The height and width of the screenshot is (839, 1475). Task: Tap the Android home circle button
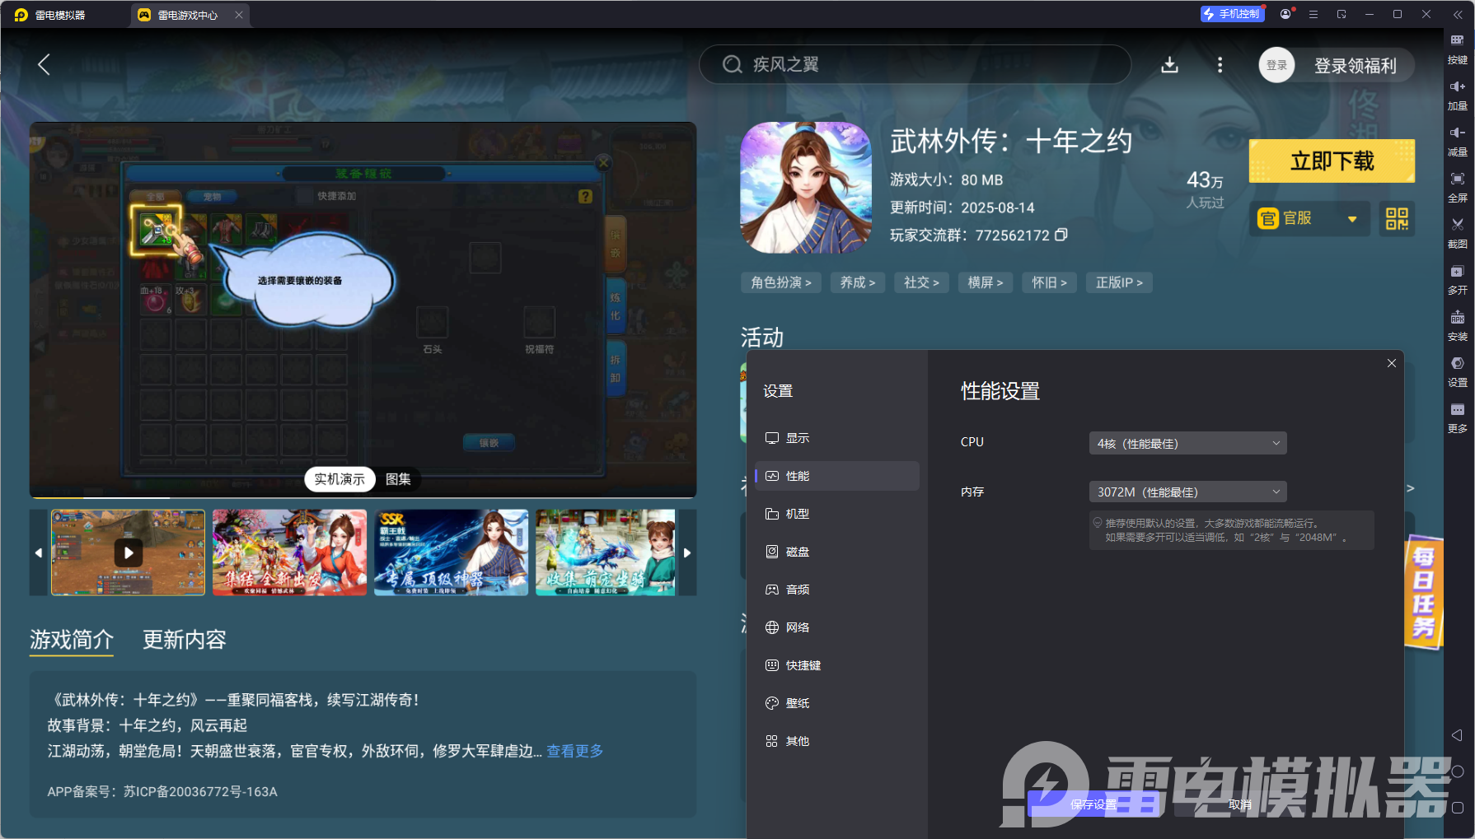(1457, 771)
